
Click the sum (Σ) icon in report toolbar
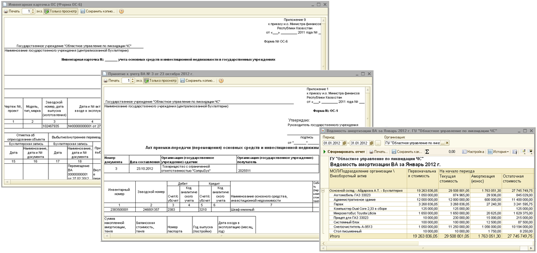pos(427,152)
